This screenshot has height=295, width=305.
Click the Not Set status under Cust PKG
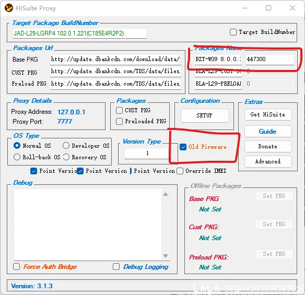(x=210, y=238)
